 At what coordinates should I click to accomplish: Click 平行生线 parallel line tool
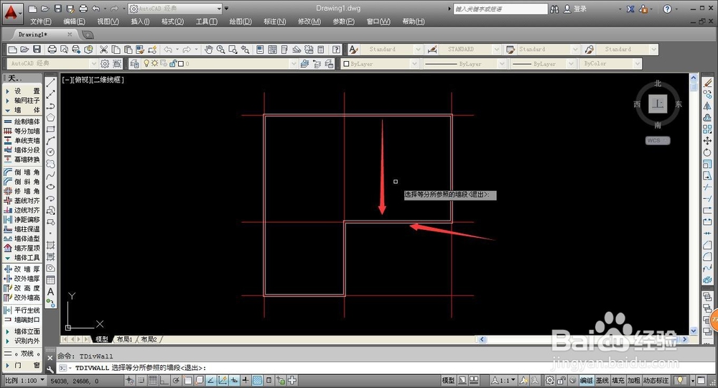point(22,310)
